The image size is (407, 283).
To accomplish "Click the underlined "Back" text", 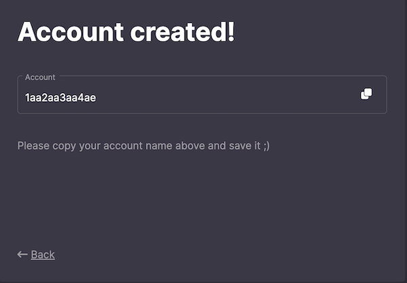I will [x=43, y=254].
